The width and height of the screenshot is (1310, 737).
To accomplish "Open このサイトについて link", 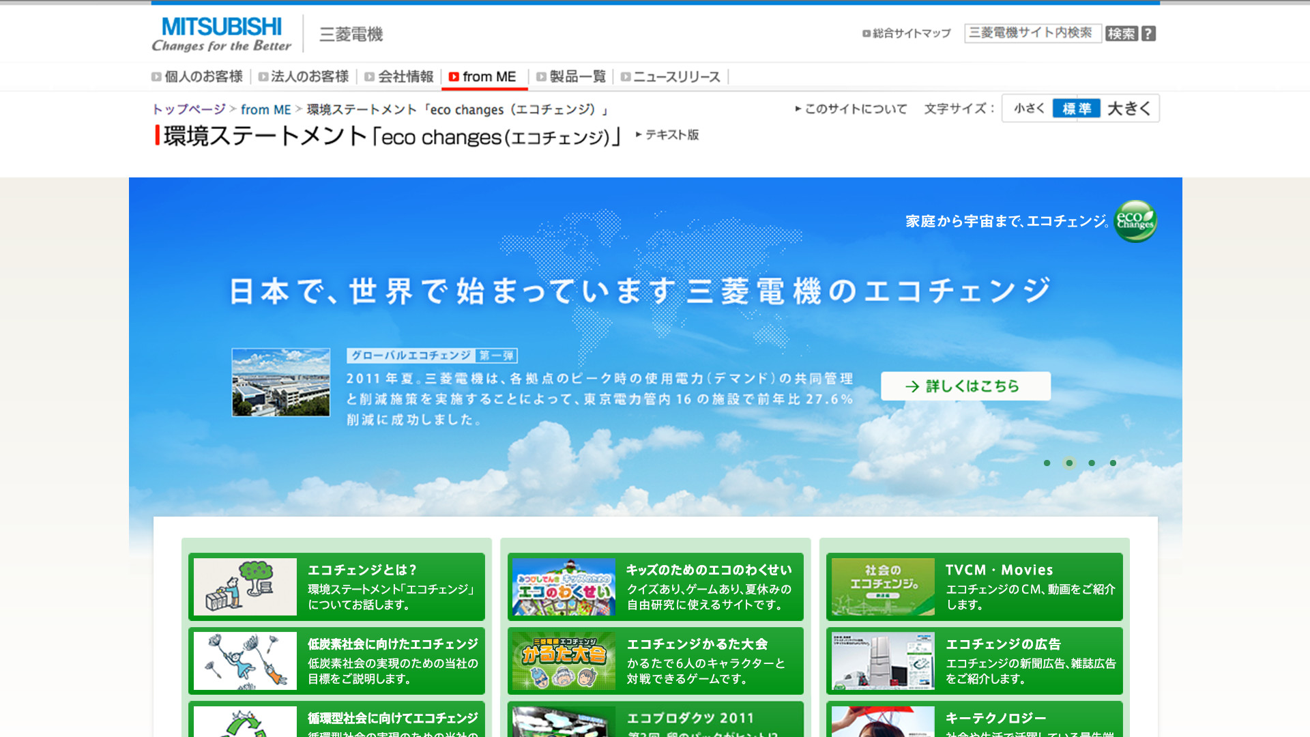I will (x=851, y=109).
